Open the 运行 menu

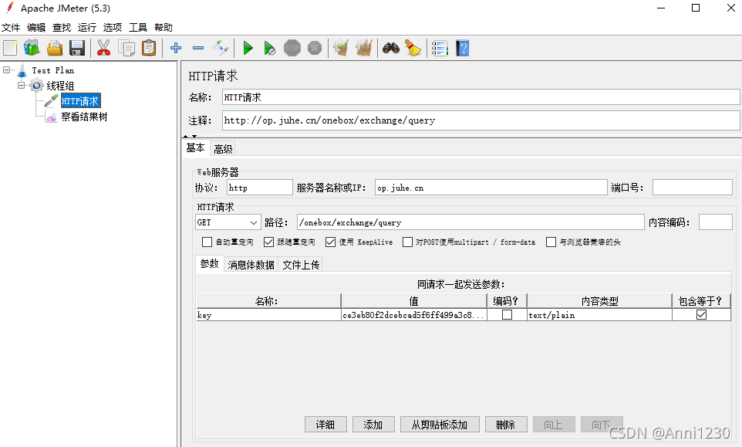(87, 28)
